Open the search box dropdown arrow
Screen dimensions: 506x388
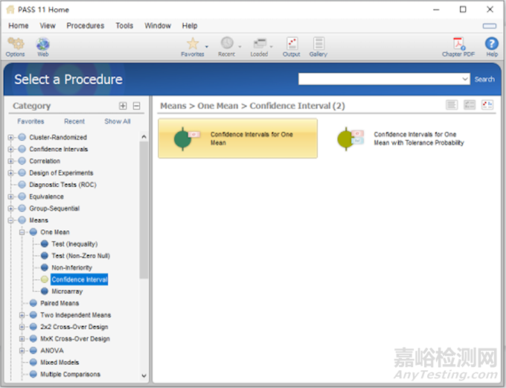[x=465, y=79]
